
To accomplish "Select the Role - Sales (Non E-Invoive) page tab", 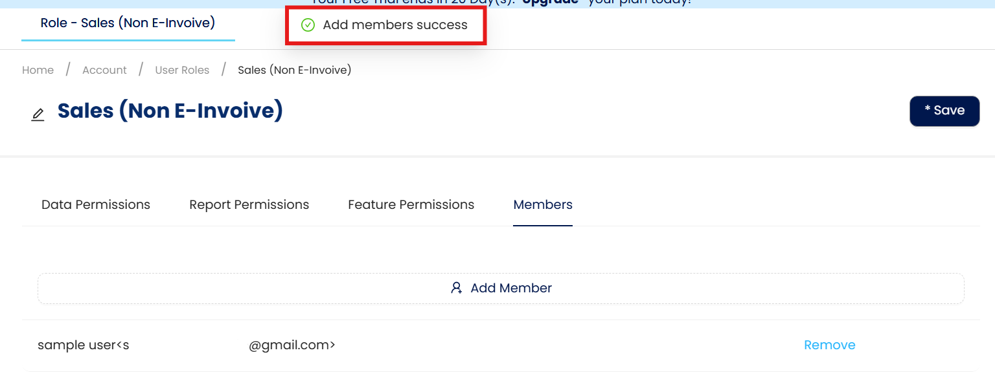I will coord(128,23).
